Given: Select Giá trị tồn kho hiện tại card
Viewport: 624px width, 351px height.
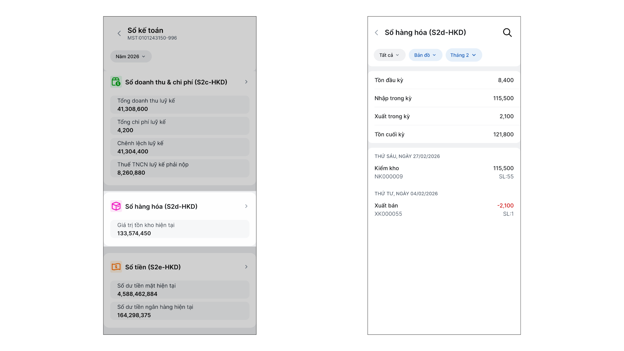Looking at the screenshot, I should pyautogui.click(x=179, y=229).
